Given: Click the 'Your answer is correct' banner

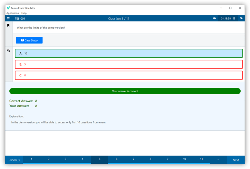Looking at the screenshot, I should point(125,91).
